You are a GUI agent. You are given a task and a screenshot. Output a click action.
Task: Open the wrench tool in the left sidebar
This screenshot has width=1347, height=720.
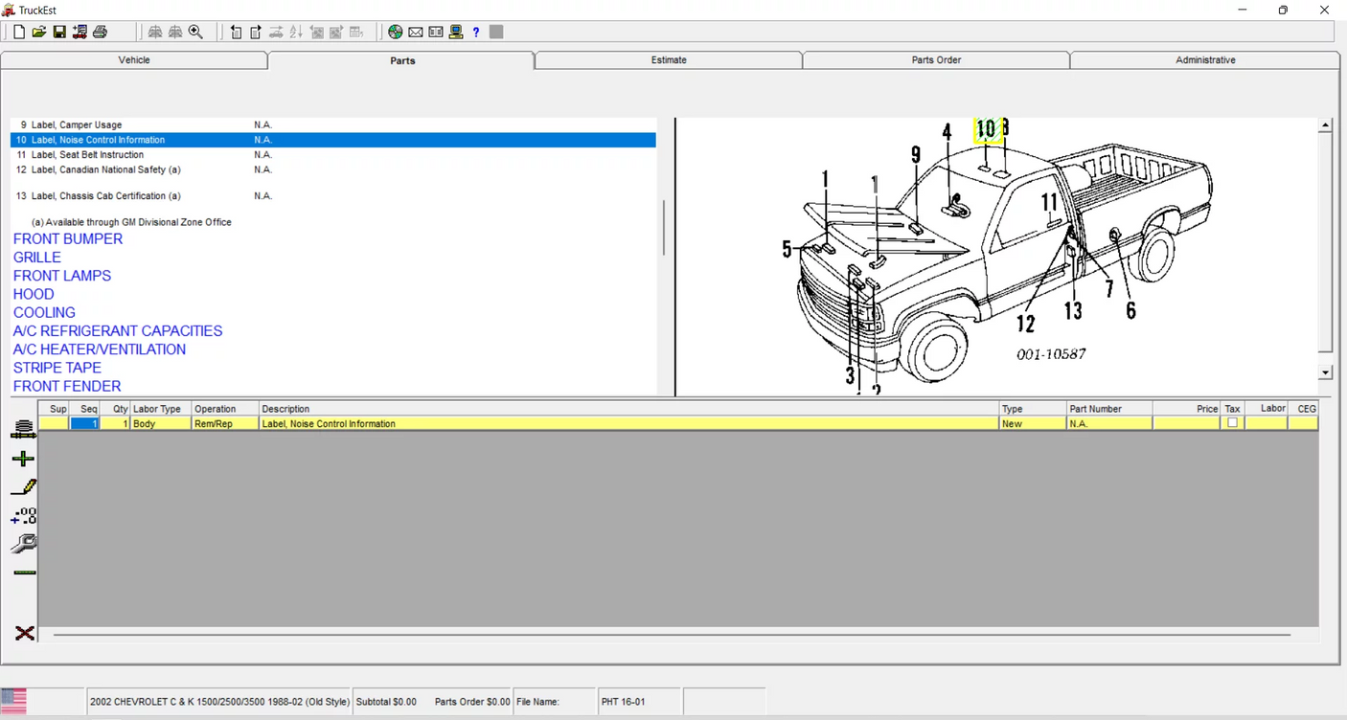click(22, 543)
